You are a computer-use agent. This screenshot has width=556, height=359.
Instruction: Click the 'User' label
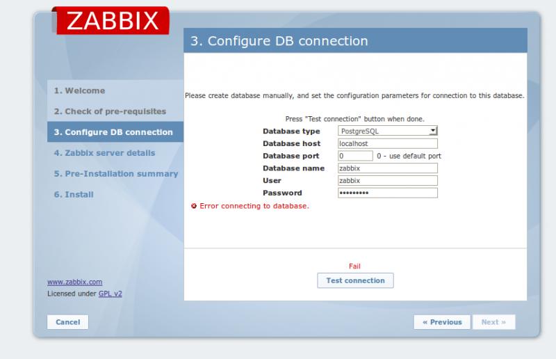click(272, 180)
